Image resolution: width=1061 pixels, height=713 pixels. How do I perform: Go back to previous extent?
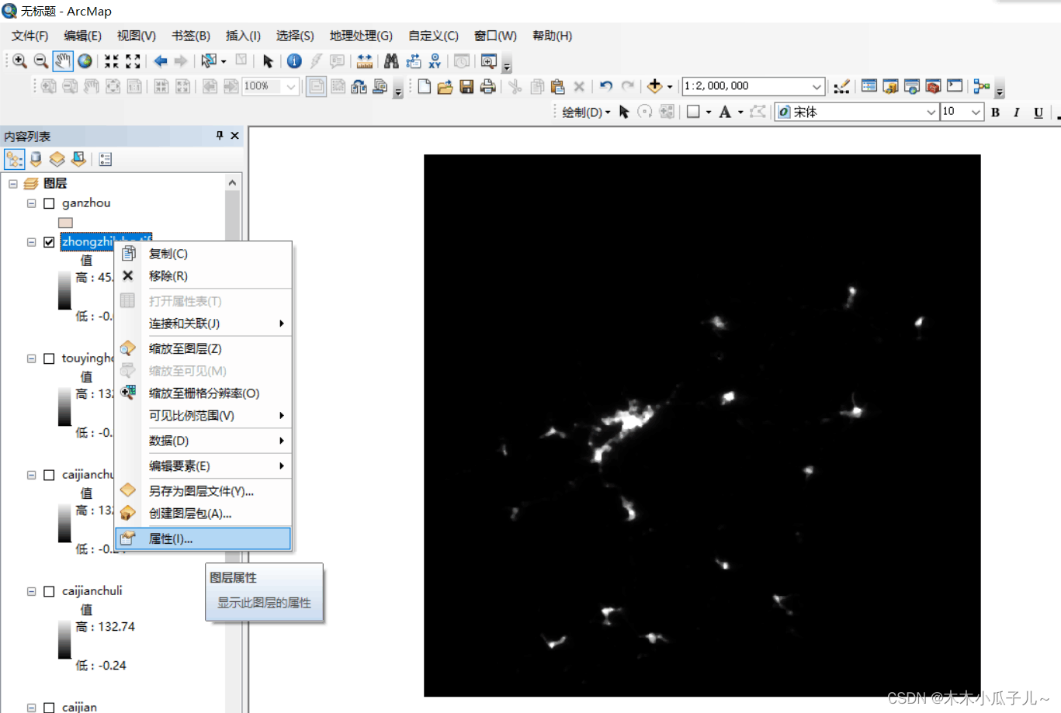(161, 61)
